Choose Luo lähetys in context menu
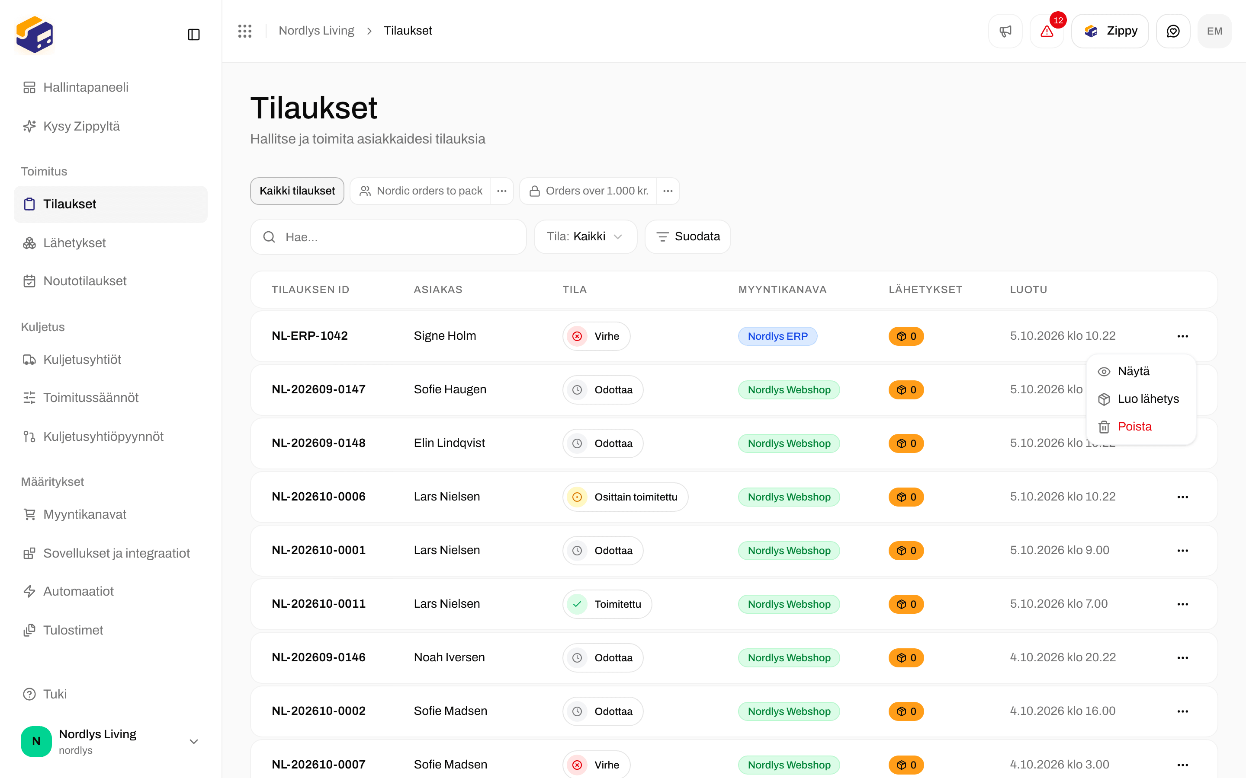Screen dimensions: 1246x778 coord(1141,399)
